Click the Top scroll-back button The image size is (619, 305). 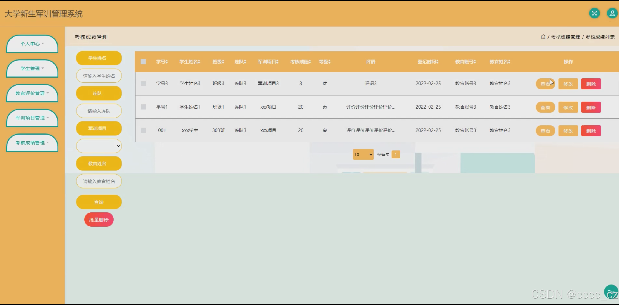click(611, 292)
